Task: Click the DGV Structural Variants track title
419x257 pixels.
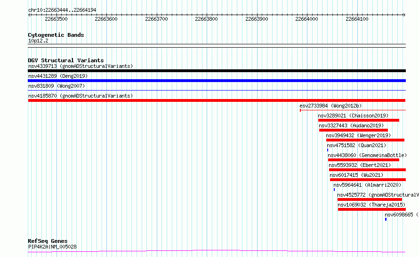Action: pos(66,60)
